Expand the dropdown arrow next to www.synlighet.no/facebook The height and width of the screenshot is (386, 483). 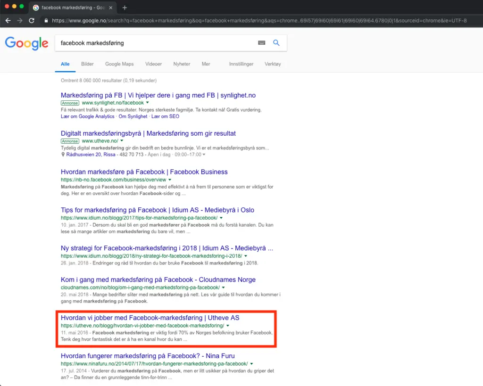point(147,102)
